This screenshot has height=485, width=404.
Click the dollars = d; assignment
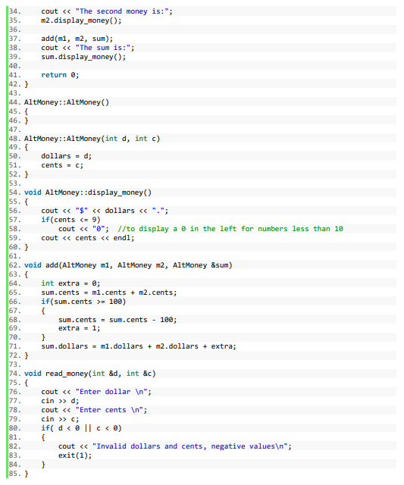(67, 156)
